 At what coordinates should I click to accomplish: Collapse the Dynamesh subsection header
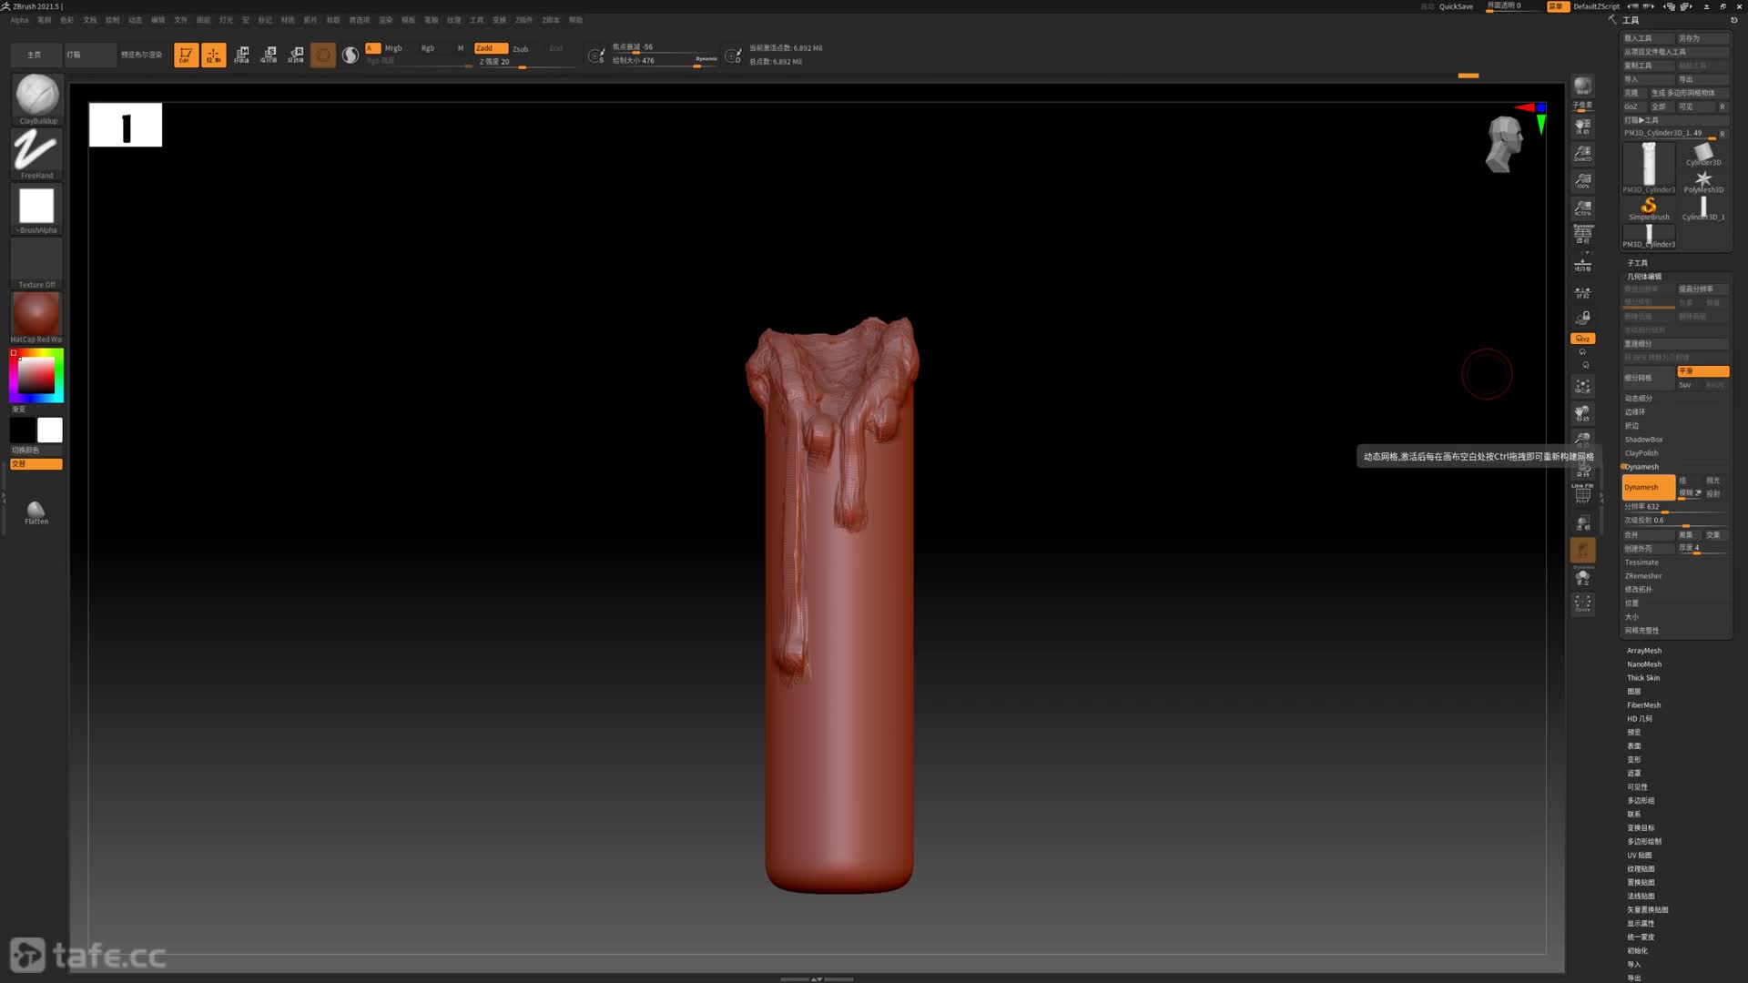1641,467
